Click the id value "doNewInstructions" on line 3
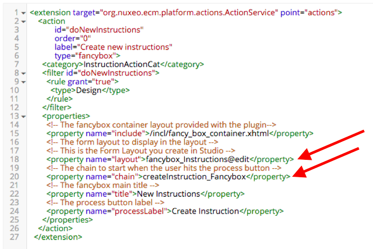This screenshot has width=373, height=249. (x=105, y=30)
